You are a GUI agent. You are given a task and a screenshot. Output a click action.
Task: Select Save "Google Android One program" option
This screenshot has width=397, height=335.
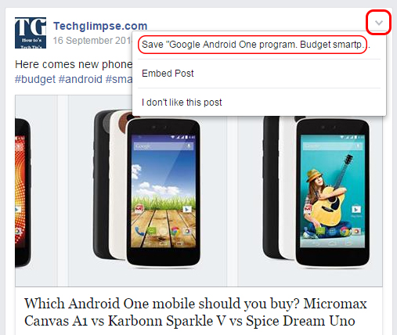click(x=252, y=45)
